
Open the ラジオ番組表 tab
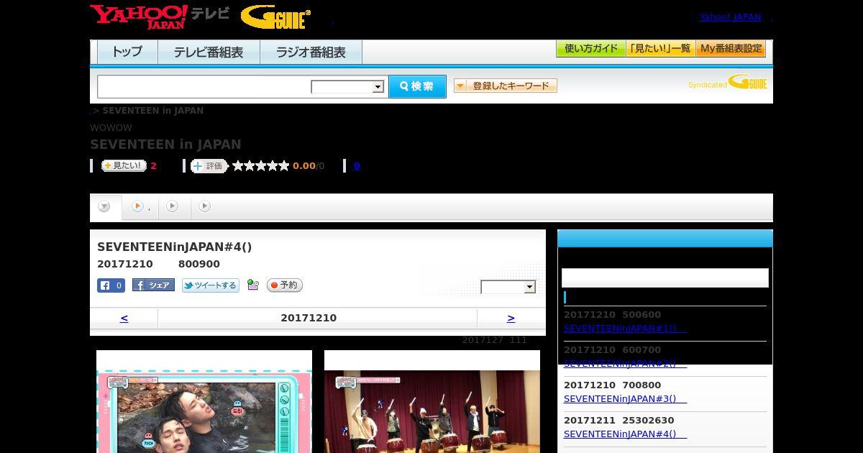[311, 52]
